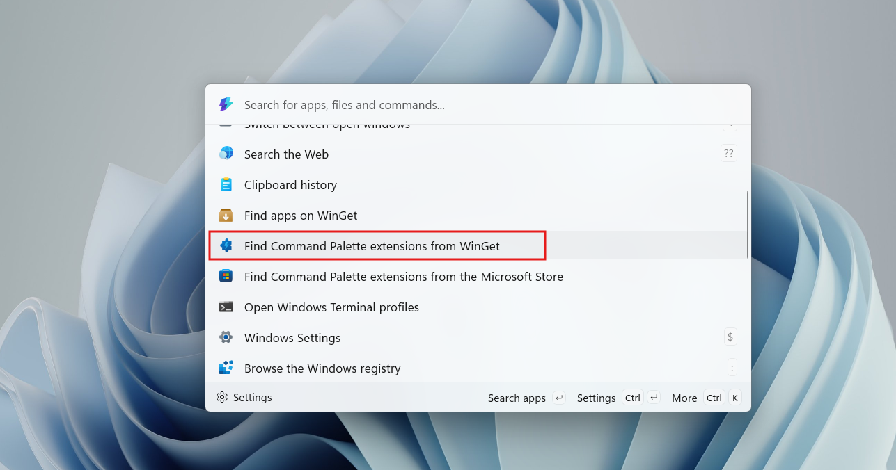
Task: Click the Clipboard history icon
Action: (x=226, y=185)
